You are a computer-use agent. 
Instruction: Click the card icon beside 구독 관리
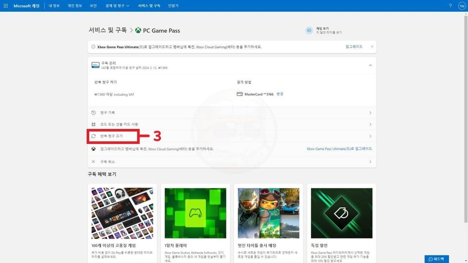coord(95,65)
